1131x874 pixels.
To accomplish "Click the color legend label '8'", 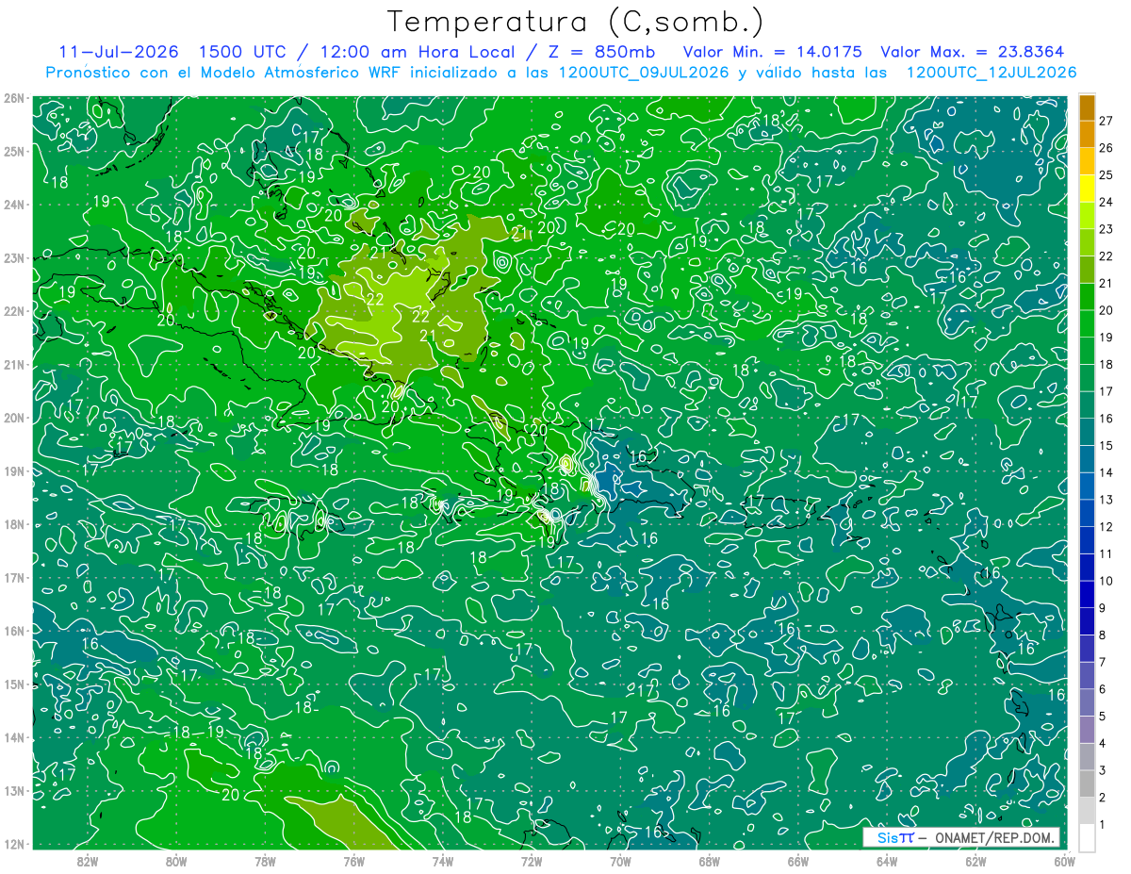I will (1103, 635).
